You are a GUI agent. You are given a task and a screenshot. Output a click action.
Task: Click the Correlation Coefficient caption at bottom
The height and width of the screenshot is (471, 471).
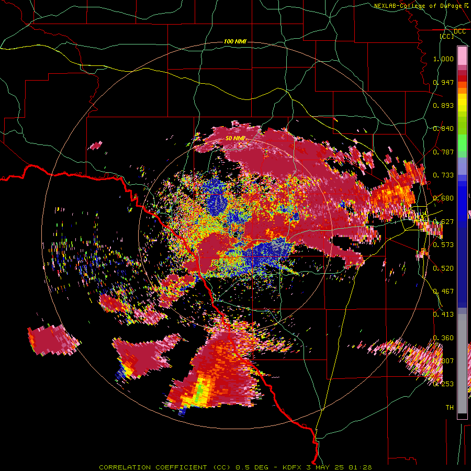click(235, 467)
